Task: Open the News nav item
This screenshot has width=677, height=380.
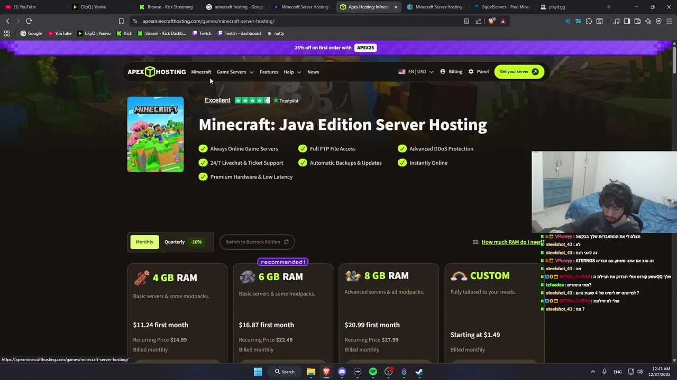Action: (313, 72)
